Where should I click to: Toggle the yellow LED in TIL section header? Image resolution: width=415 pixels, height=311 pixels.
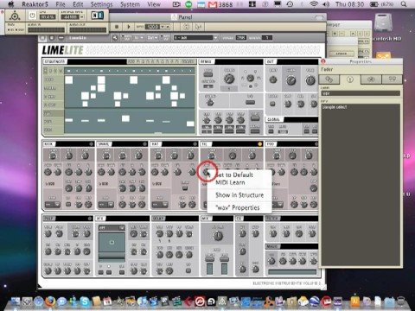pos(259,143)
